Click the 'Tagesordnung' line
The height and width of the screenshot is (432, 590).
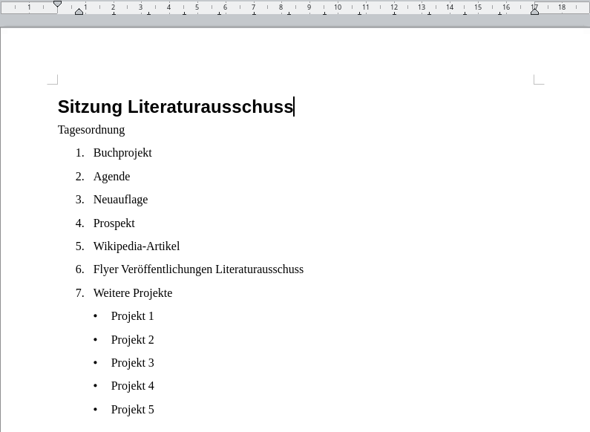tap(91, 130)
